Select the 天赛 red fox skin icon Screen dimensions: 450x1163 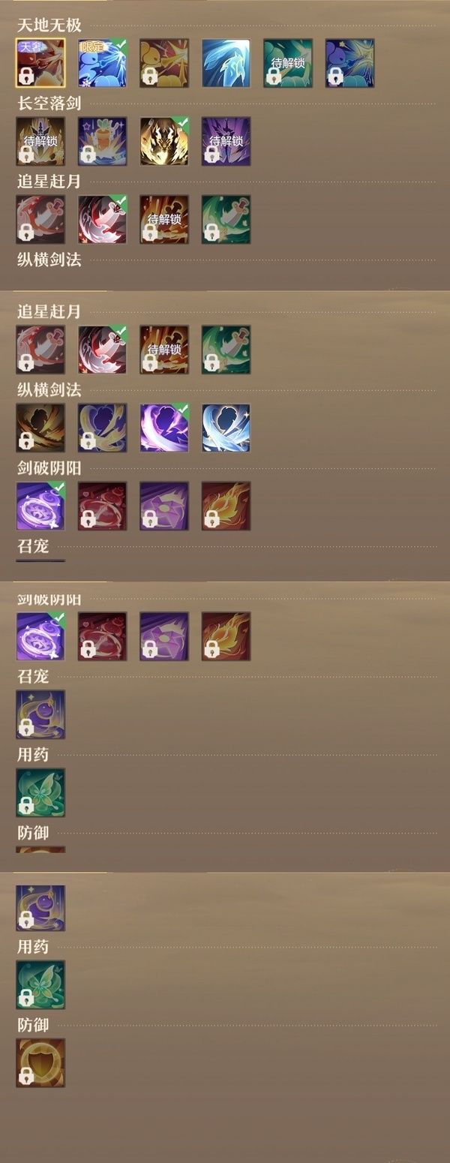40,63
